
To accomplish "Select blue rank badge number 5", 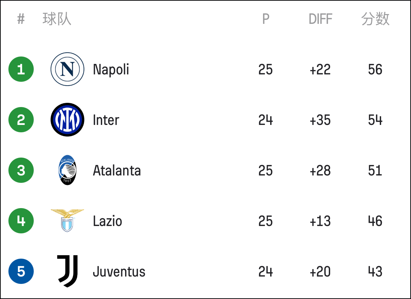I will click(x=21, y=271).
